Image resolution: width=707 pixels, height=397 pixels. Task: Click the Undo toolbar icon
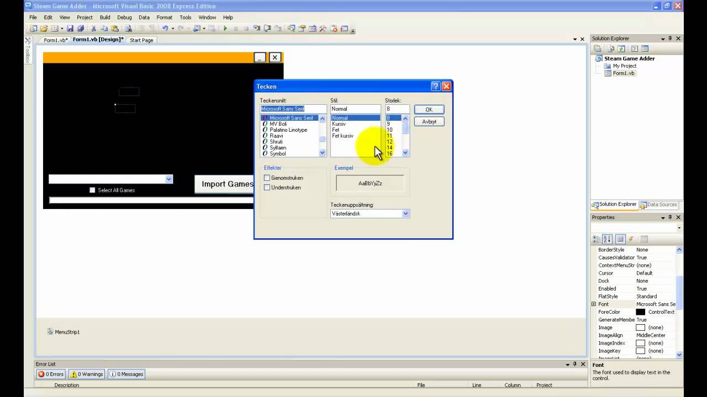tap(165, 29)
